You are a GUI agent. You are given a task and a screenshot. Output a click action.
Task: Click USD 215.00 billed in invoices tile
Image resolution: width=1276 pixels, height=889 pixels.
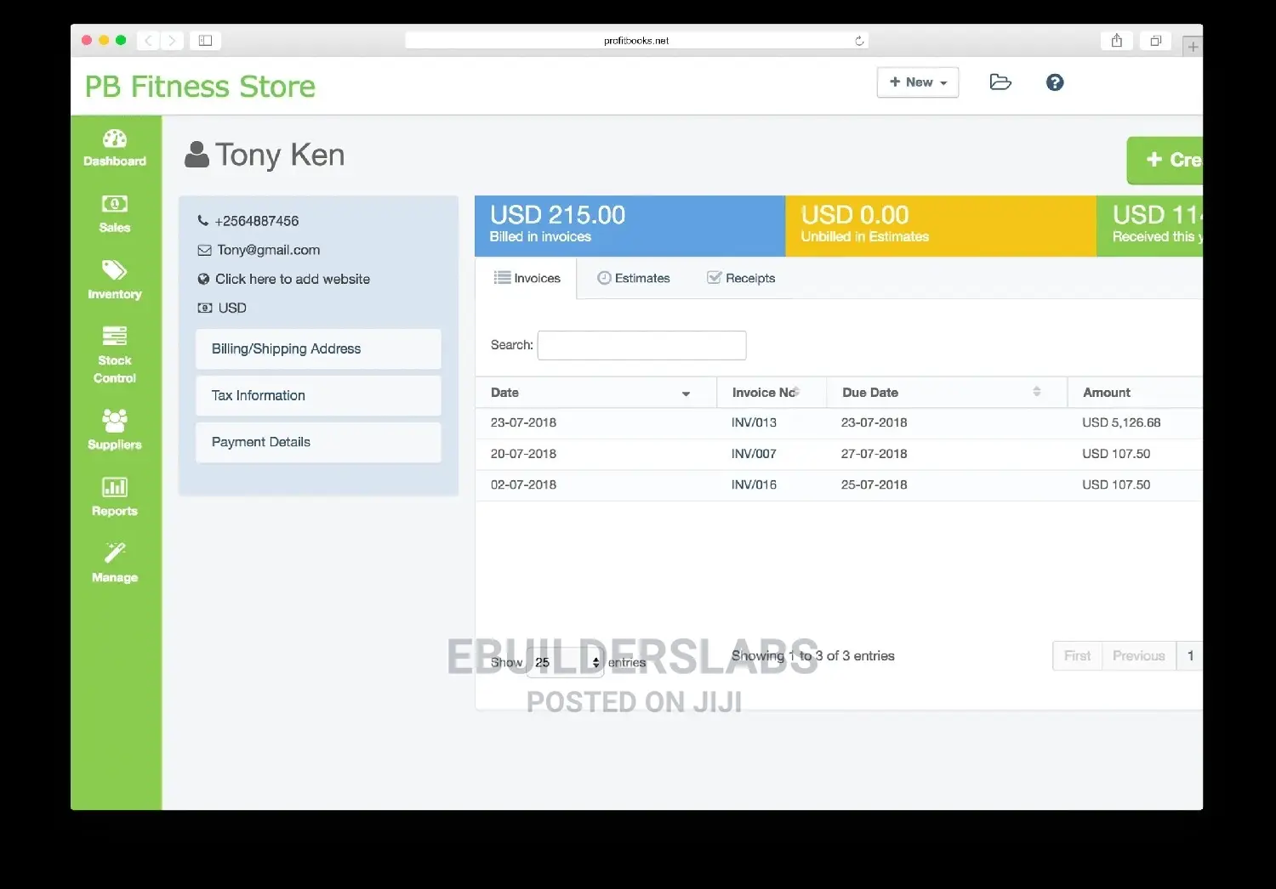point(629,226)
